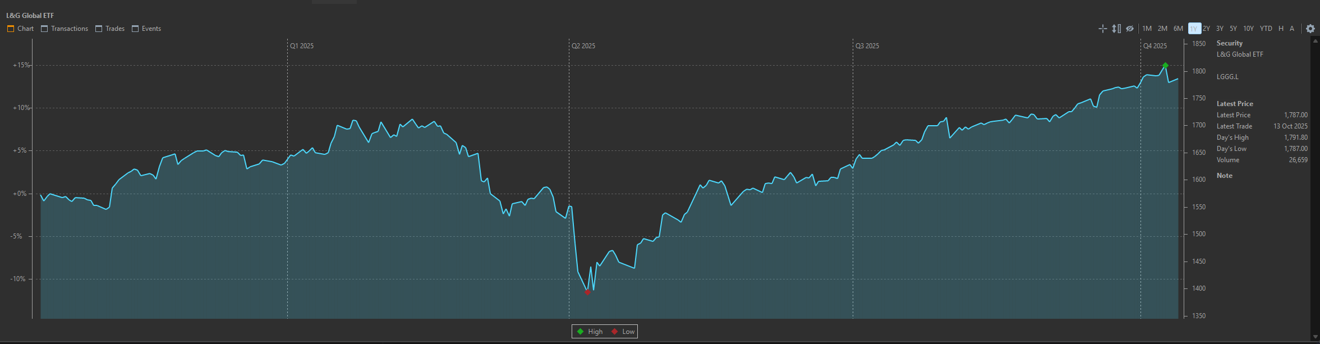
Task: Choose the 2Y time range
Action: (1206, 29)
